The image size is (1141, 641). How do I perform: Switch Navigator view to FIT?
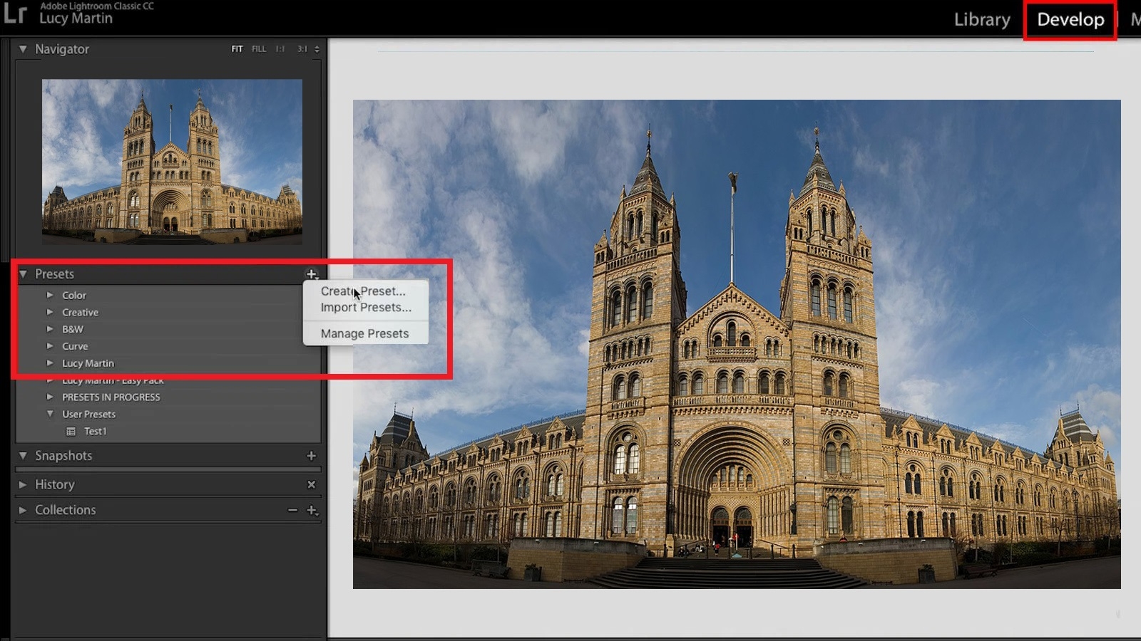(237, 48)
